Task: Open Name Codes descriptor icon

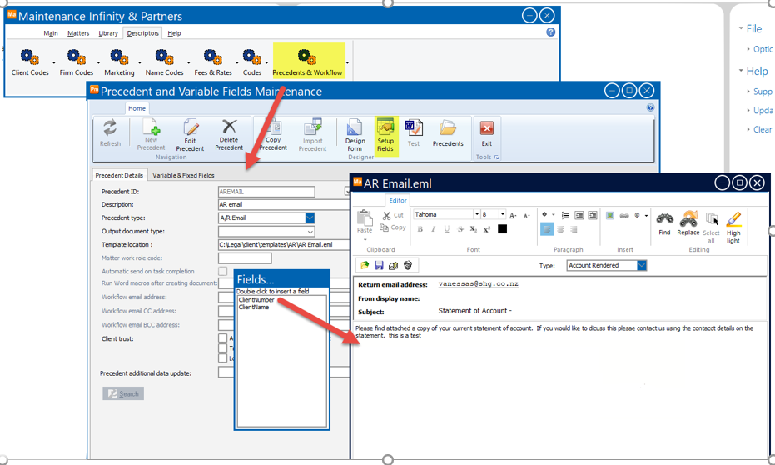Action: [164, 62]
